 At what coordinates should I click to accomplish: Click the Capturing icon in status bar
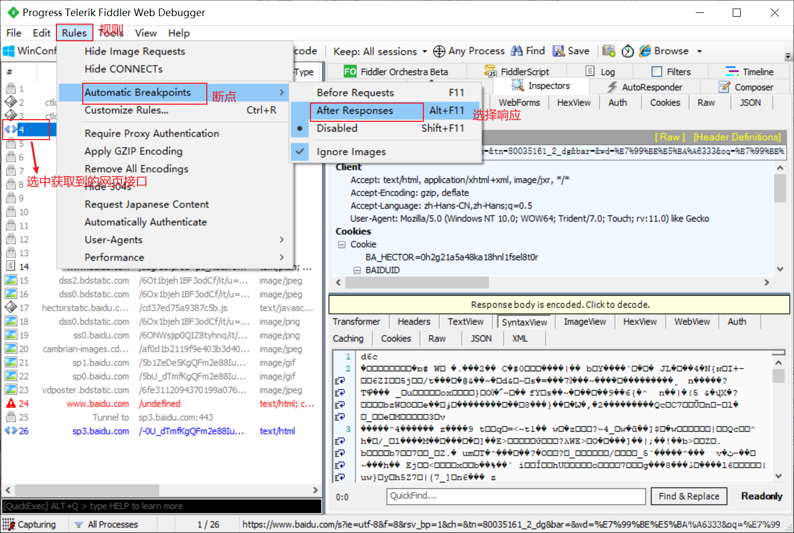8,524
